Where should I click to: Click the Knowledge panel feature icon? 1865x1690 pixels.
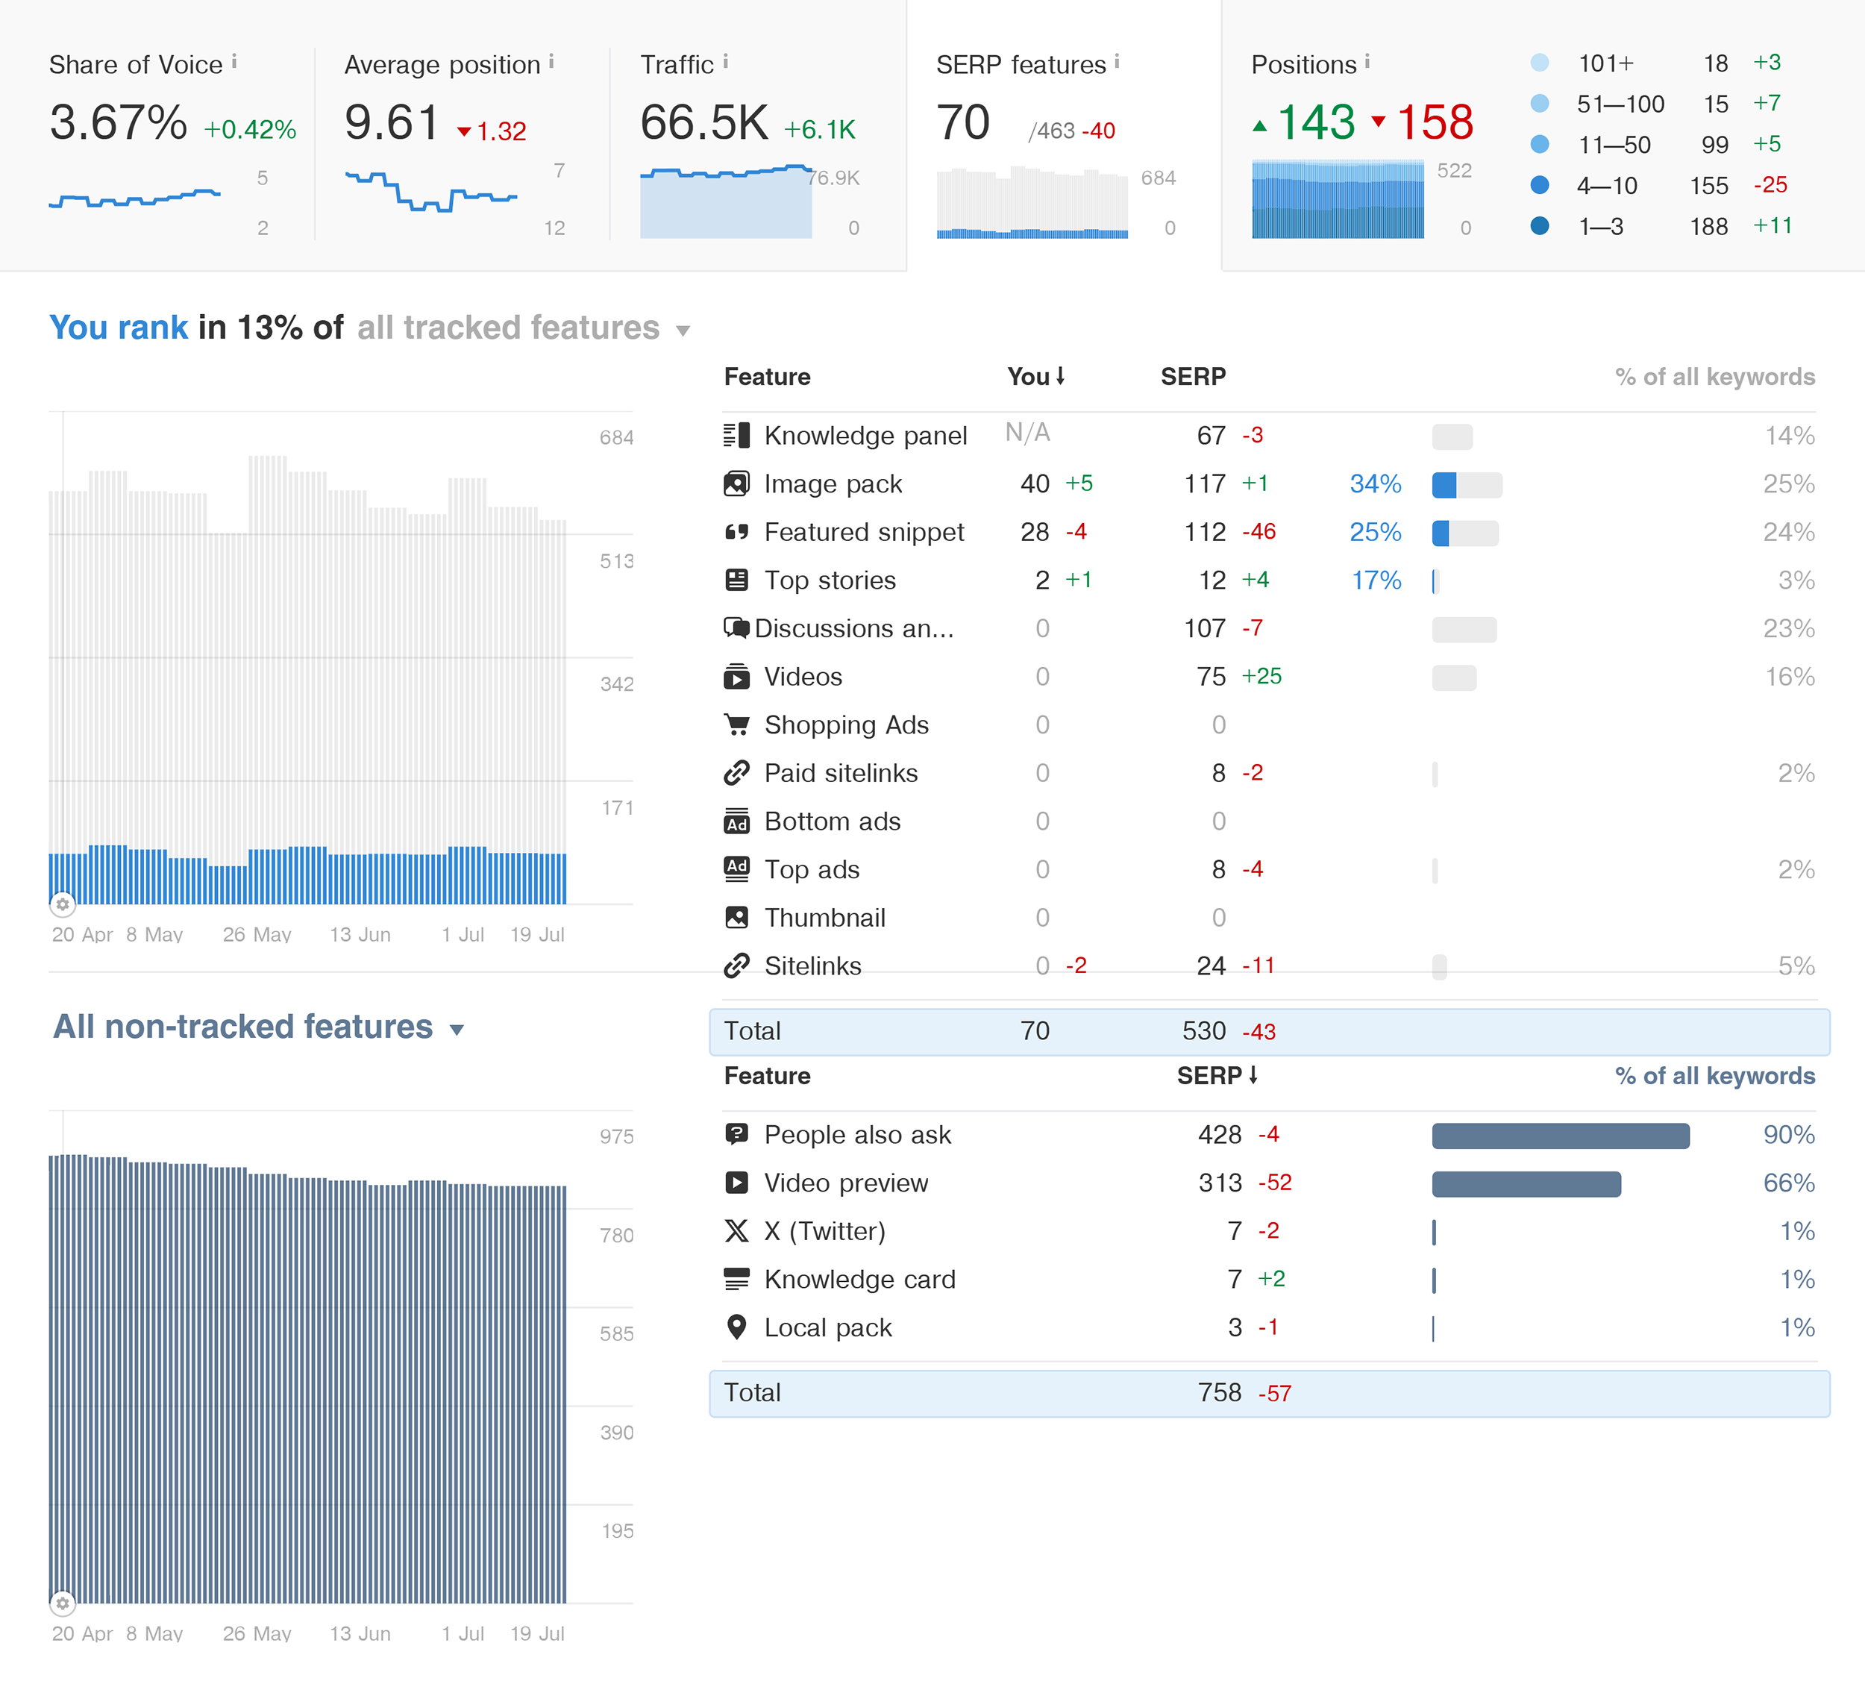pyautogui.click(x=737, y=436)
